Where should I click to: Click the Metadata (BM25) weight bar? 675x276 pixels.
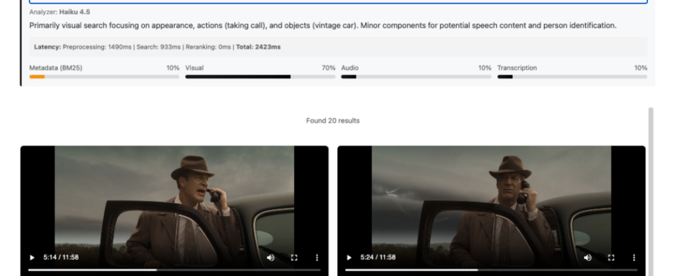click(104, 77)
